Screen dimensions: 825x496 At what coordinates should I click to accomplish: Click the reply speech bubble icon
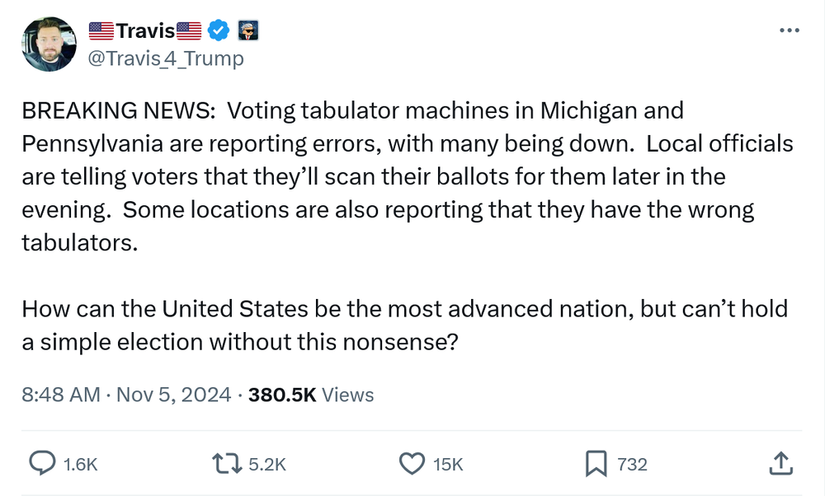pyautogui.click(x=42, y=464)
